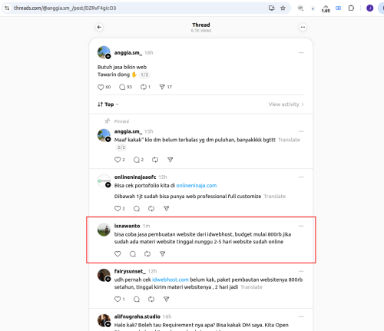Bookmark this page with star icon
384x331 pixels.
(283, 8)
